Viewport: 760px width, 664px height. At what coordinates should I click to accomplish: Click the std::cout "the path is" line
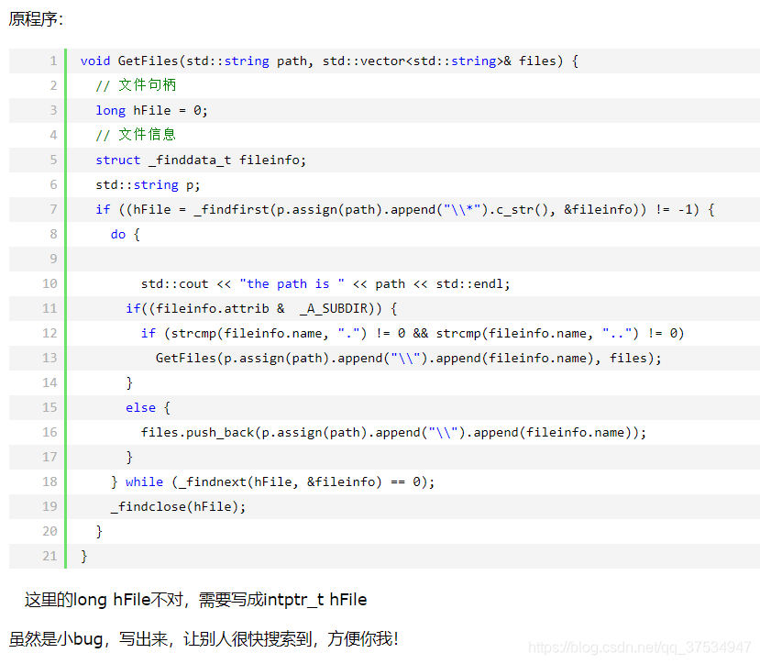click(325, 283)
